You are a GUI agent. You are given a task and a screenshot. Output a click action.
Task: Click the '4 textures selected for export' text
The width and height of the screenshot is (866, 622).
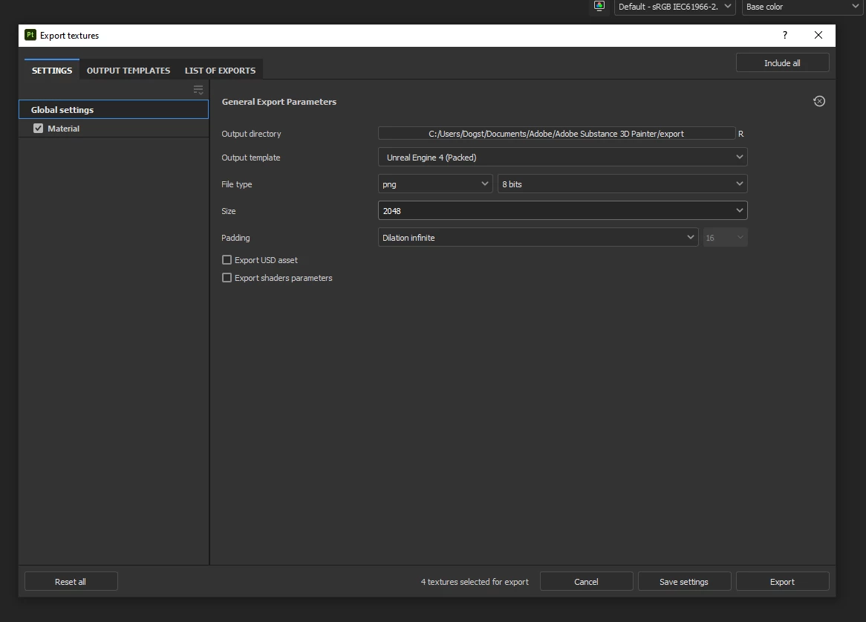pos(475,582)
